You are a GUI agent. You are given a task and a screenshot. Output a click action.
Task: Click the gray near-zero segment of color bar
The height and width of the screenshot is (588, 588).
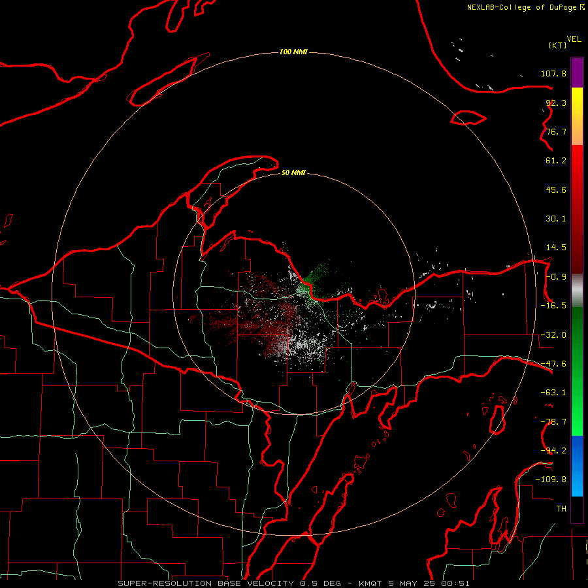[x=577, y=291]
